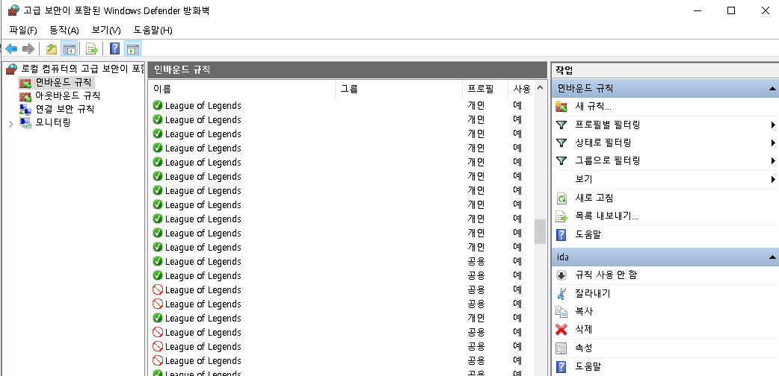Click the Forward arrow toolbar icon
Image resolution: width=779 pixels, height=376 pixels.
point(28,48)
